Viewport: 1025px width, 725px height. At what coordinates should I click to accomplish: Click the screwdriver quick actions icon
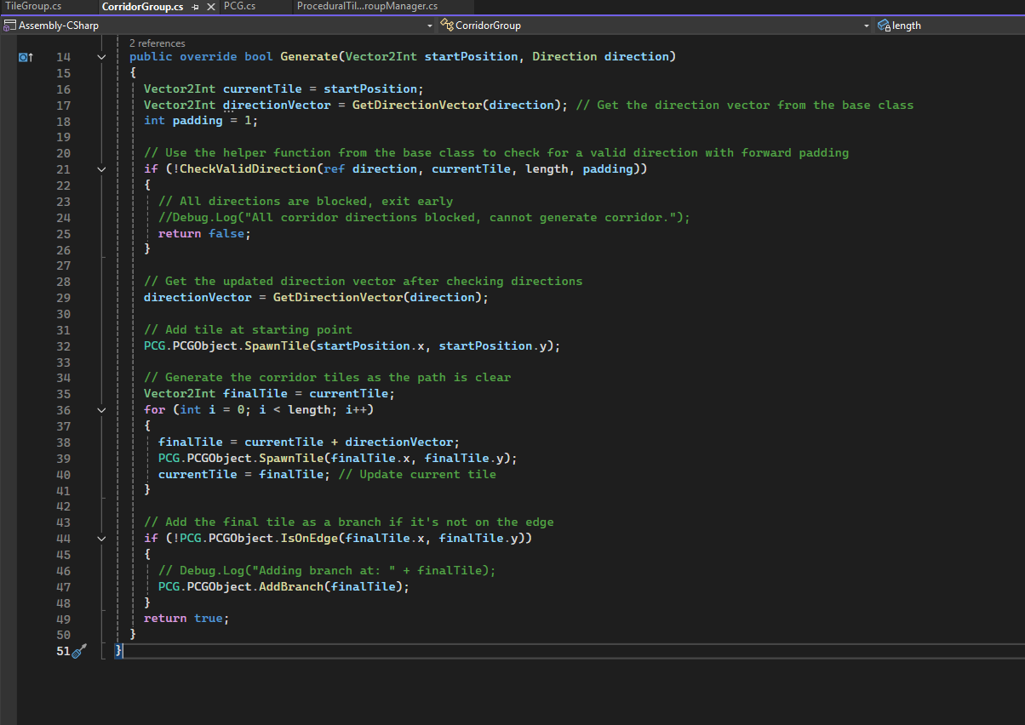(79, 651)
